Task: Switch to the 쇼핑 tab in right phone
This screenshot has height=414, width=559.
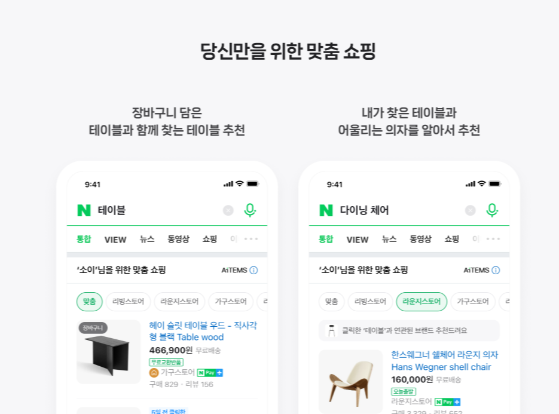Action: point(452,239)
